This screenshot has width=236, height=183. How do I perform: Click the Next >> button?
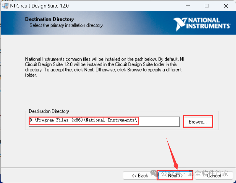tap(175, 176)
